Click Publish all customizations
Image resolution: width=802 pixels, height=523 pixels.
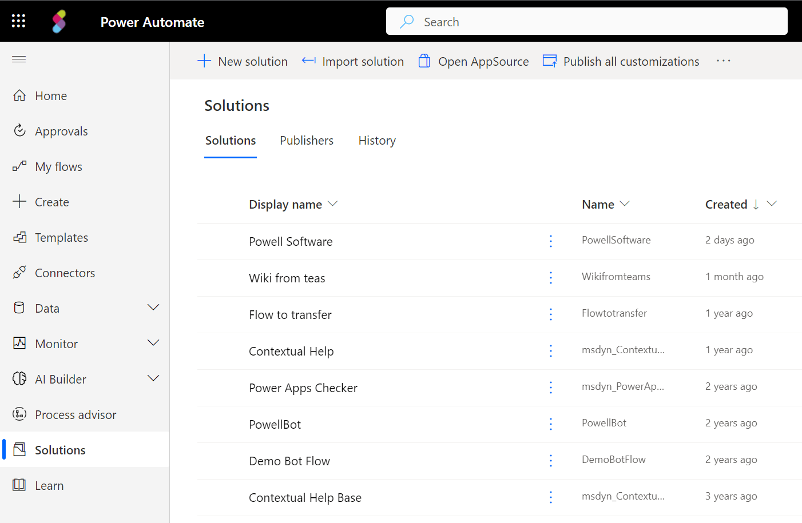click(621, 61)
